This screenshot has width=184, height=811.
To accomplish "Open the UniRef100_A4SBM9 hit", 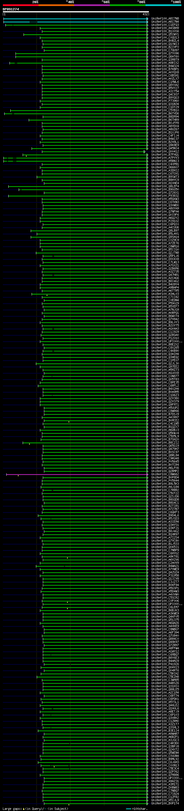I will [x=165, y=28].
